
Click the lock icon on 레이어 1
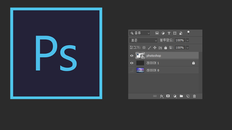coord(193,63)
